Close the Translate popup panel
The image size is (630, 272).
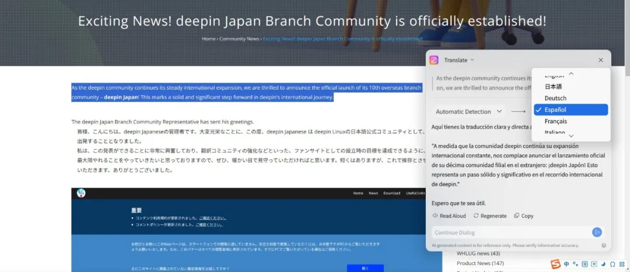click(x=601, y=60)
